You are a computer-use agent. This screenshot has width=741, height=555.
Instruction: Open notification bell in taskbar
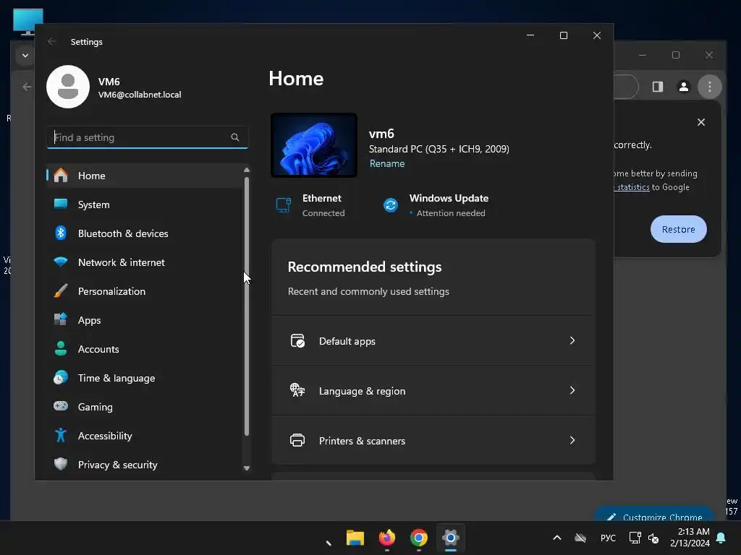[x=721, y=538]
